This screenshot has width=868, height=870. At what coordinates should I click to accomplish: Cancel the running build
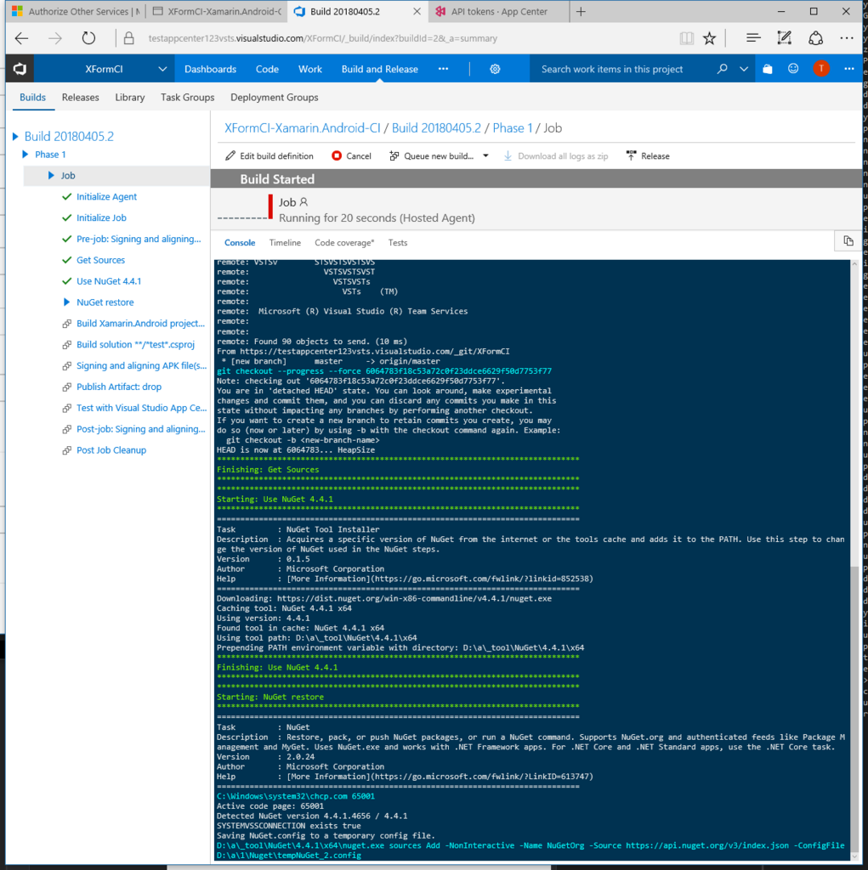coord(351,156)
